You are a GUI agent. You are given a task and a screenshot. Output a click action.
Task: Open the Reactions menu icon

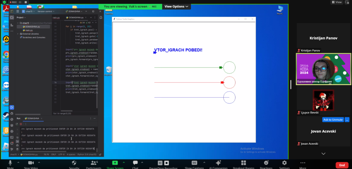266,163
